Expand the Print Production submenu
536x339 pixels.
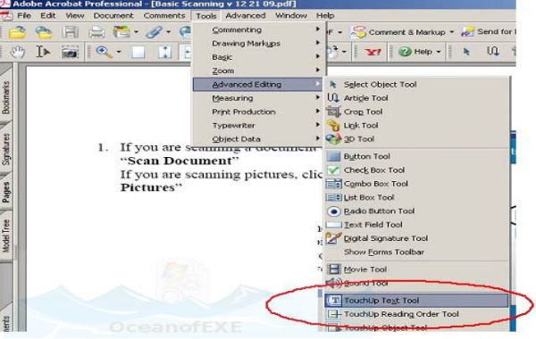tap(258, 112)
